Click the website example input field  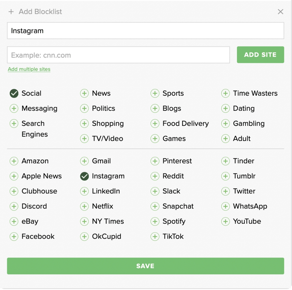coord(119,54)
